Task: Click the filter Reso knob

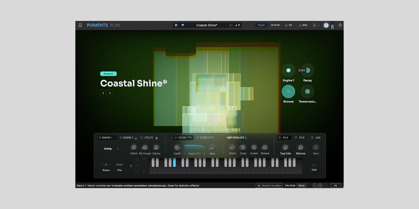Action: click(x=212, y=148)
